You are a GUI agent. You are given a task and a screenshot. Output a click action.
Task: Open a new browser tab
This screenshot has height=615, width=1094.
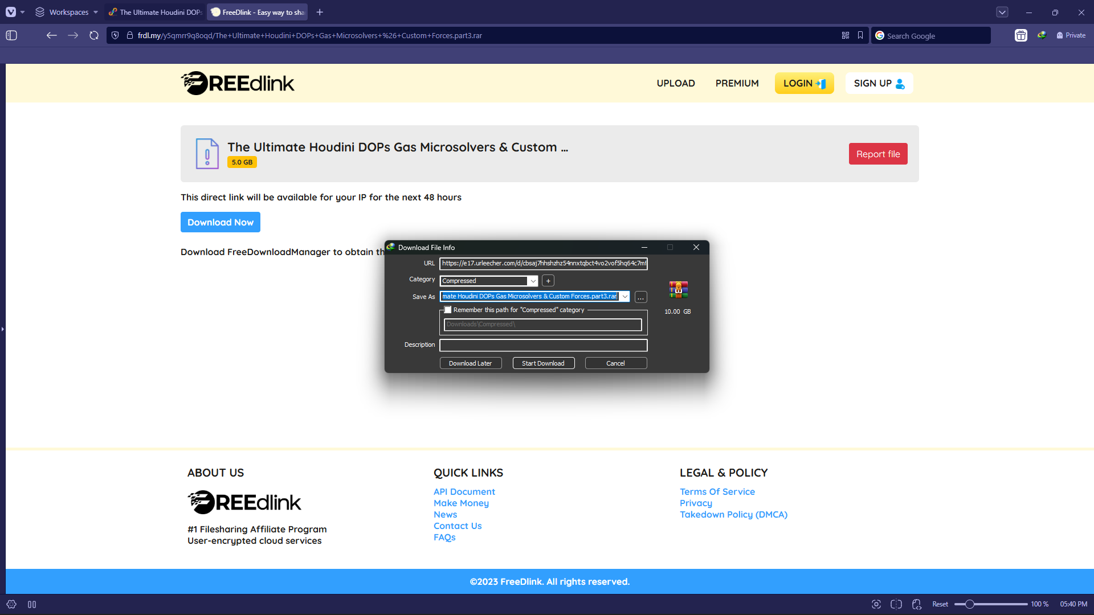(320, 12)
